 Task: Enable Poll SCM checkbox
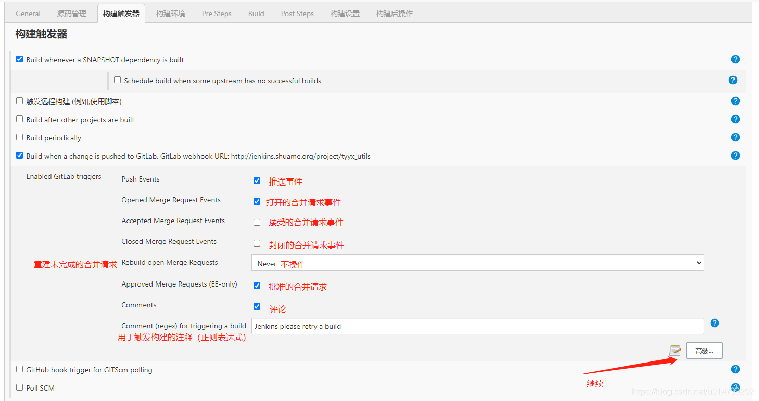coord(20,387)
